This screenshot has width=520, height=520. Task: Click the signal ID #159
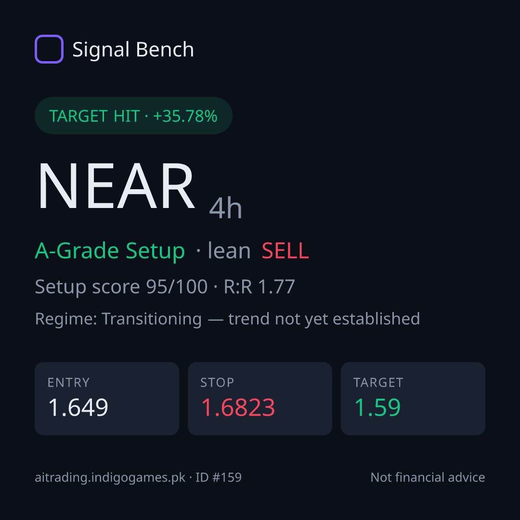[x=219, y=477]
